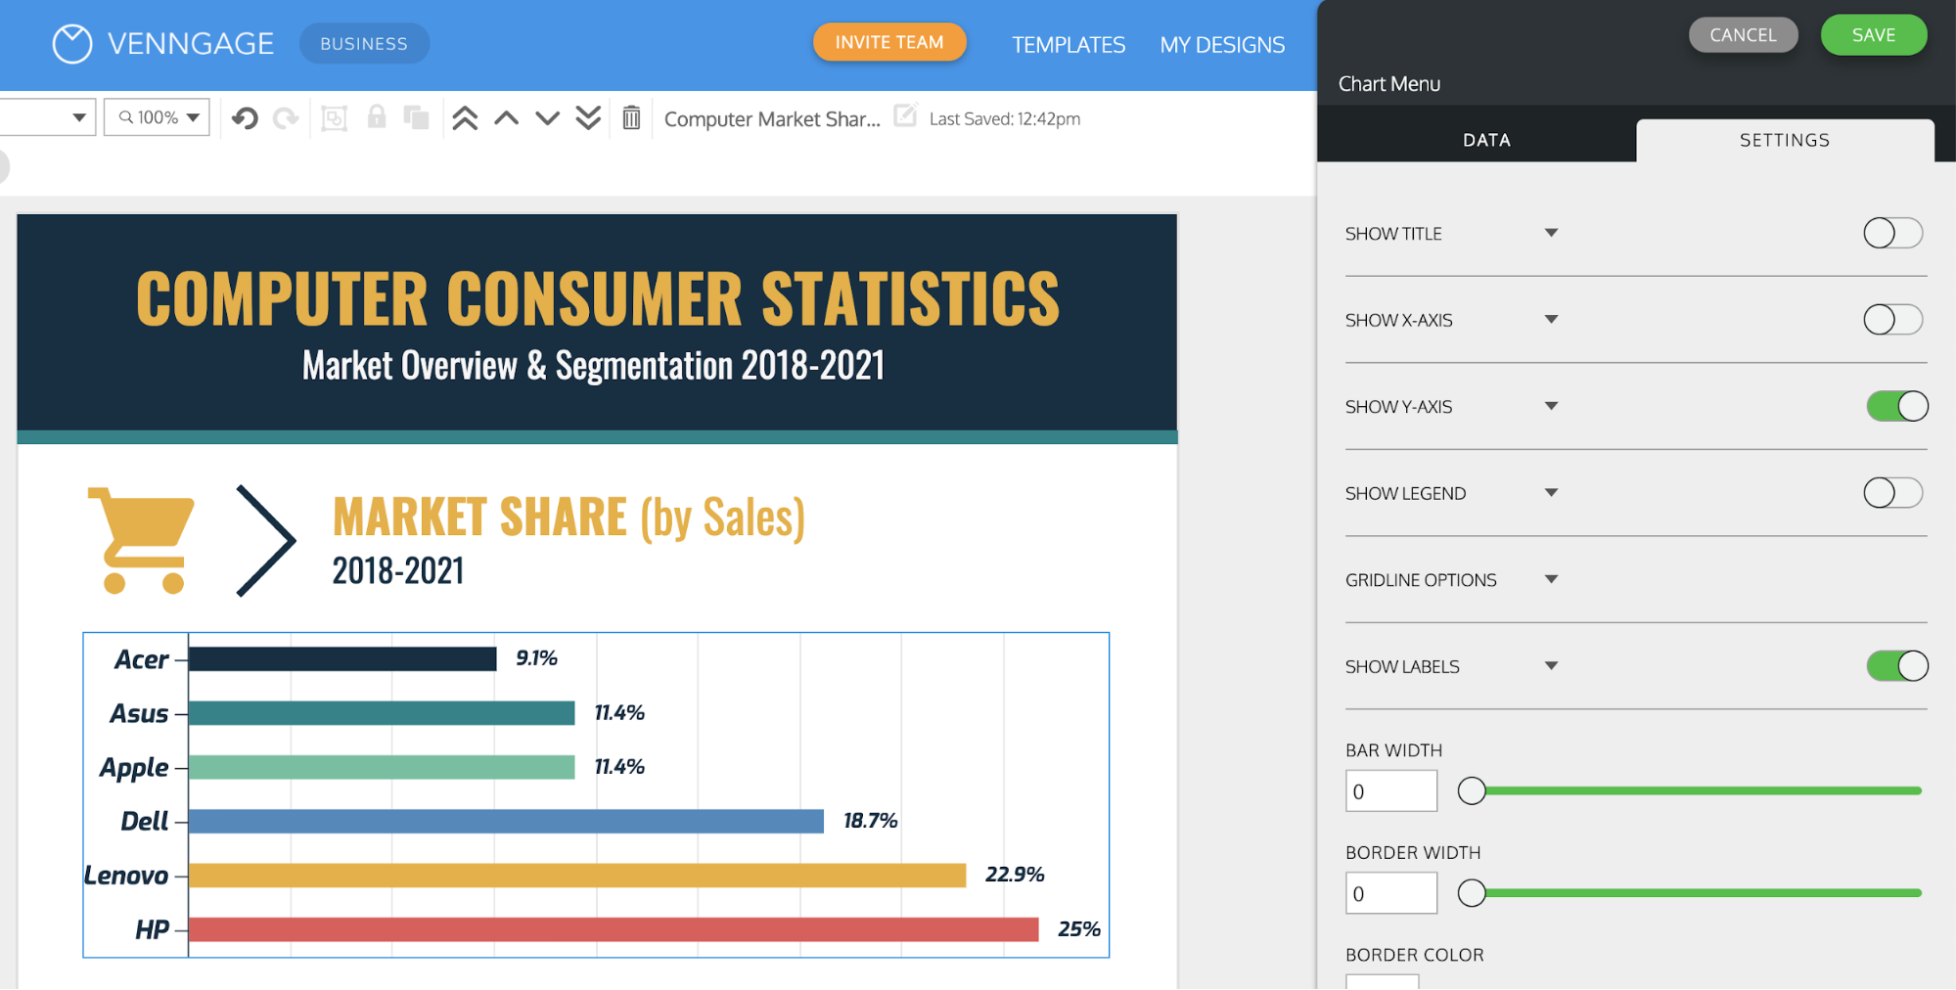Expand the Show X-Axis options arrow
The height and width of the screenshot is (990, 1956).
[x=1551, y=319]
